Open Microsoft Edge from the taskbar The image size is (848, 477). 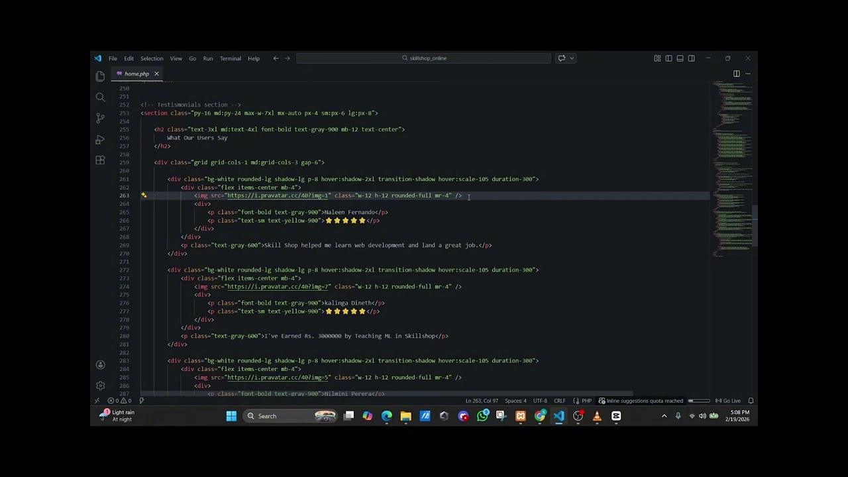pos(387,416)
